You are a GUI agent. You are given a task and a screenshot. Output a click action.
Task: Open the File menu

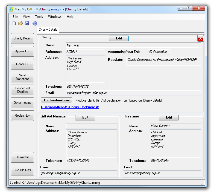click(x=15, y=17)
